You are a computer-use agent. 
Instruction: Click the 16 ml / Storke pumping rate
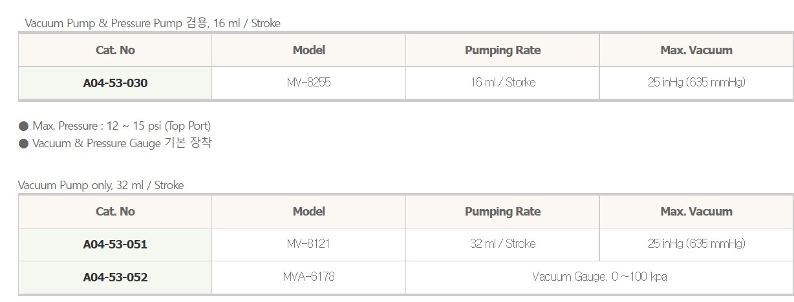point(502,83)
